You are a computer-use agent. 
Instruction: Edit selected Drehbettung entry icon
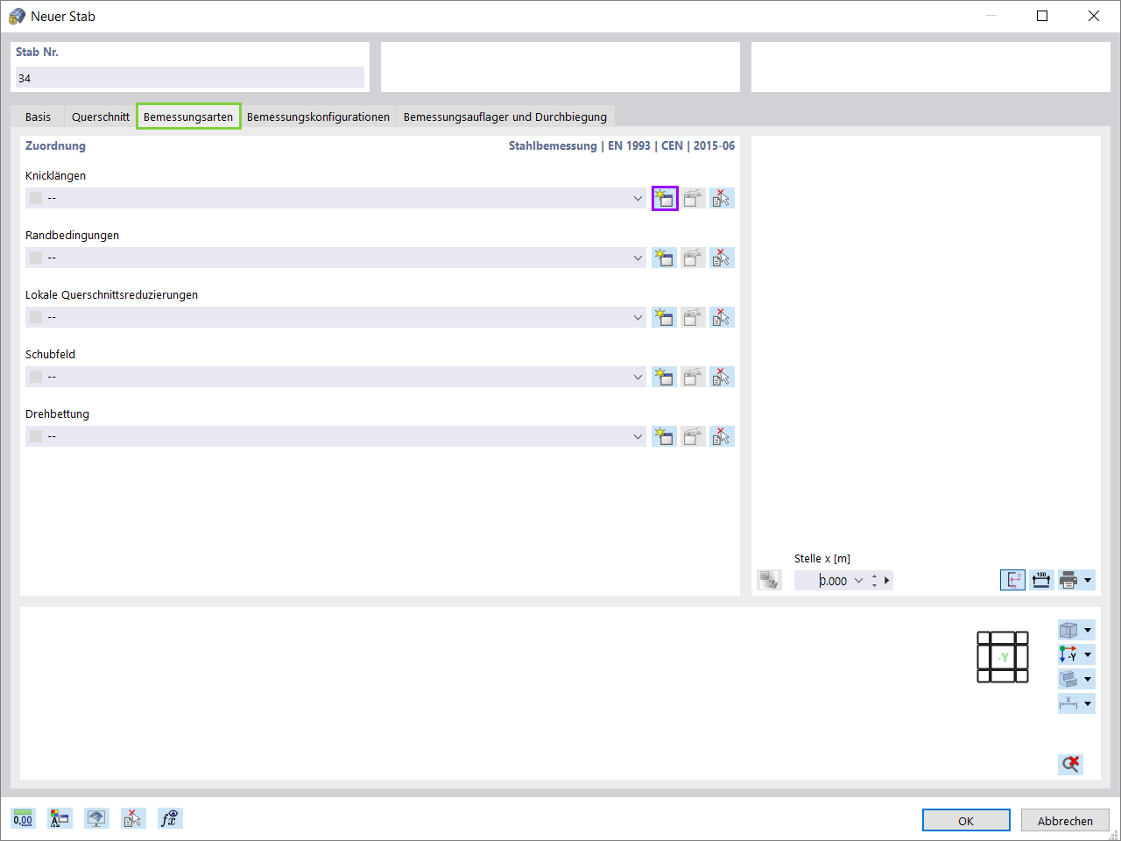coord(694,437)
